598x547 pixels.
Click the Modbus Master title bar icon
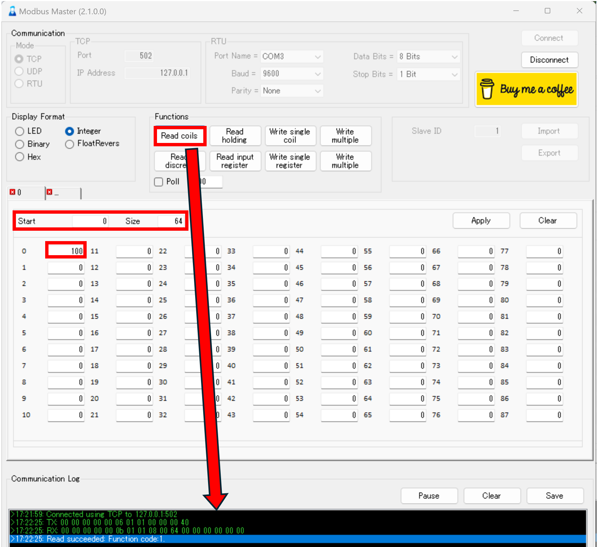pos(12,11)
